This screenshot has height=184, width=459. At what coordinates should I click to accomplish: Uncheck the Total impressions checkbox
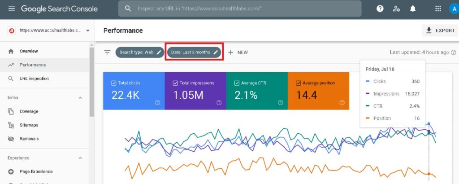point(175,83)
